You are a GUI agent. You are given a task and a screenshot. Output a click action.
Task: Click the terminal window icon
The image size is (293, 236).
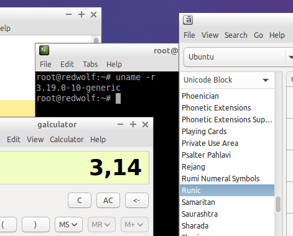click(44, 50)
